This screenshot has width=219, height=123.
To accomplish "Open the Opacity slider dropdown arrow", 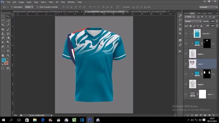I will pos(217,21).
